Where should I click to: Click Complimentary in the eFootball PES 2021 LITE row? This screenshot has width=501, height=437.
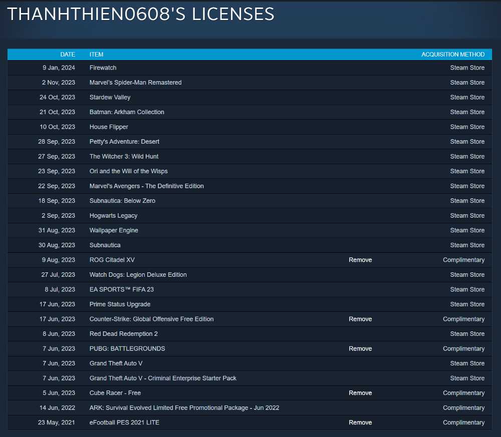click(x=463, y=422)
